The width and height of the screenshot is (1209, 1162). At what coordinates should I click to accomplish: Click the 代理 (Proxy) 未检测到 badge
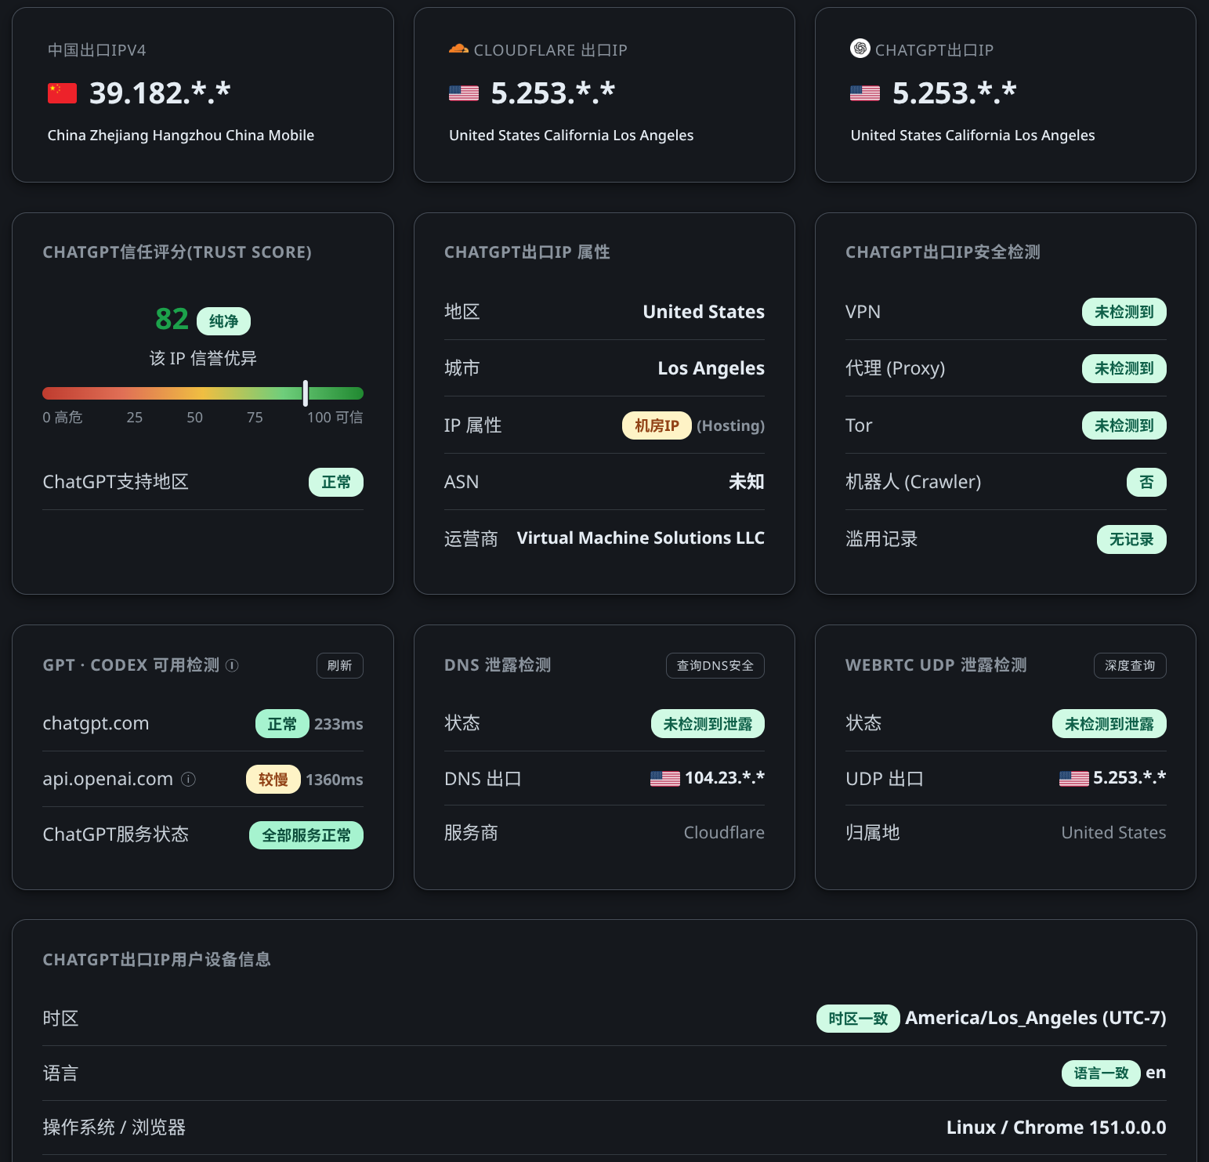pos(1124,368)
